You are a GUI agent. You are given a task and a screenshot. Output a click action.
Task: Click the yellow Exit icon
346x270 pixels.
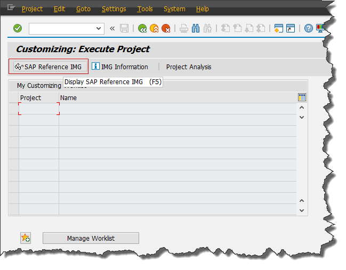tap(154, 28)
